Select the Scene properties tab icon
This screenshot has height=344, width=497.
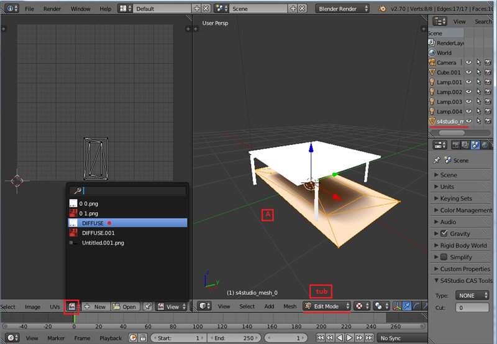click(475, 145)
